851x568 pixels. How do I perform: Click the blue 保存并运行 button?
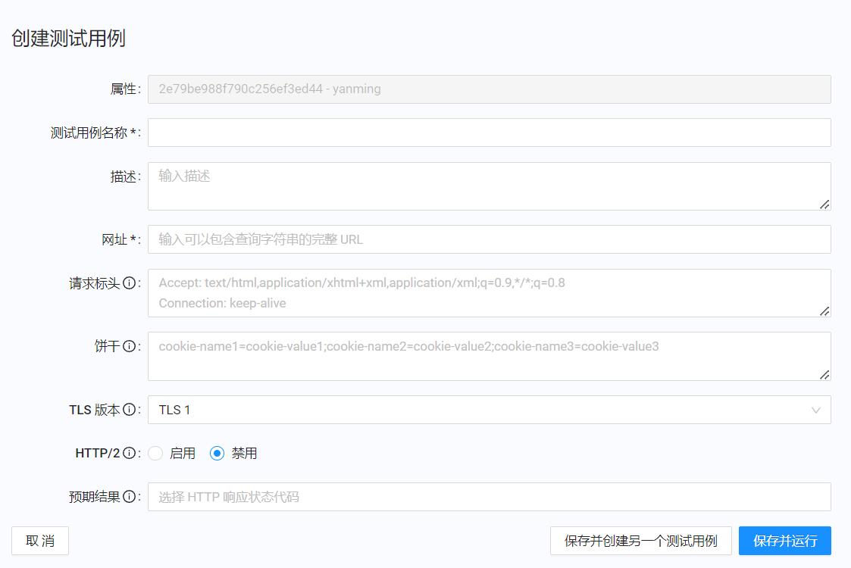(785, 541)
